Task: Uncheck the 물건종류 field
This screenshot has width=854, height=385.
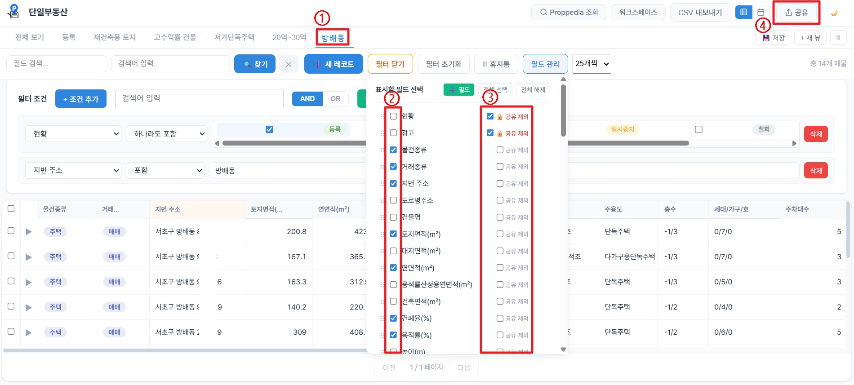Action: click(x=393, y=150)
